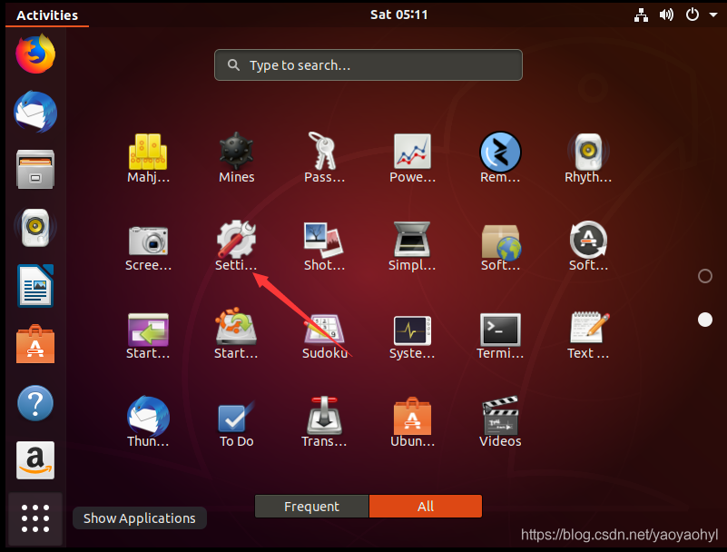
Task: Click the network status icon
Action: (641, 15)
